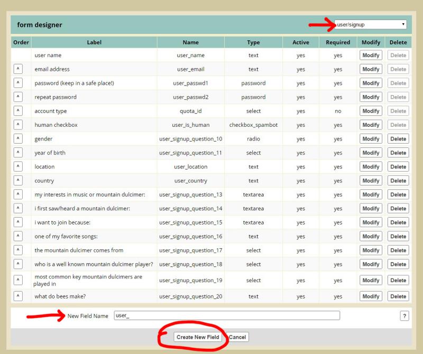Delete the gender field
Image resolution: width=423 pixels, height=354 pixels.
point(398,139)
